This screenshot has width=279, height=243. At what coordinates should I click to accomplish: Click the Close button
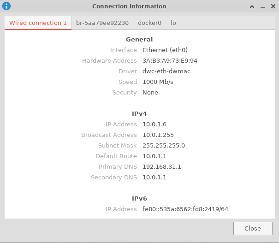[253, 228]
